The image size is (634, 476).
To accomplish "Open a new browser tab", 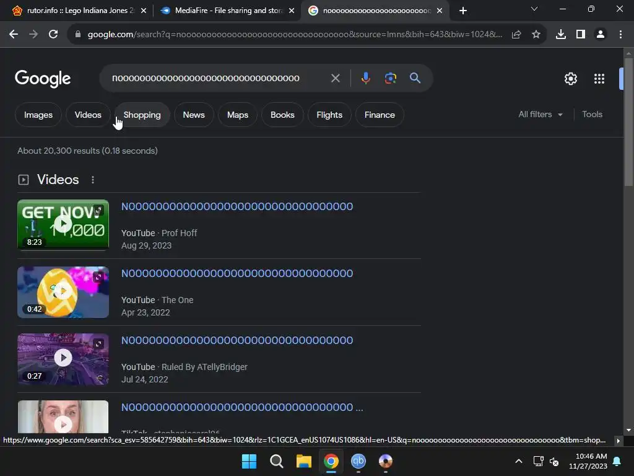I will 463,11.
